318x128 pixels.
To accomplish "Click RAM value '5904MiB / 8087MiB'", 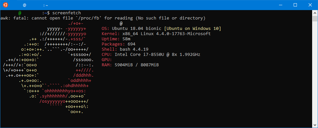I will click(137, 65).
